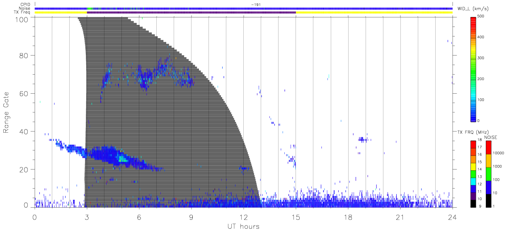Click the TX frequency color bar
The image size is (509, 235).
point(473,174)
